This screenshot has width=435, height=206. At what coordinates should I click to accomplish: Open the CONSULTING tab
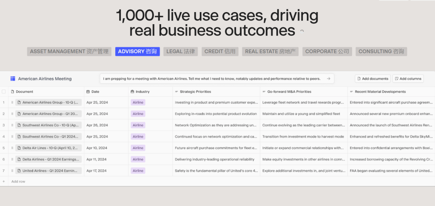(381, 52)
